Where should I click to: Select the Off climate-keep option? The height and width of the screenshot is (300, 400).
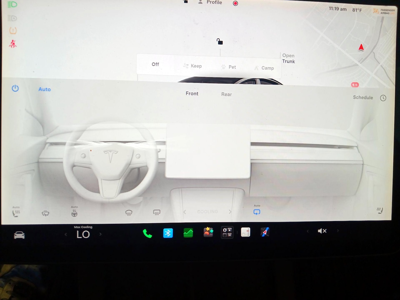pos(155,64)
